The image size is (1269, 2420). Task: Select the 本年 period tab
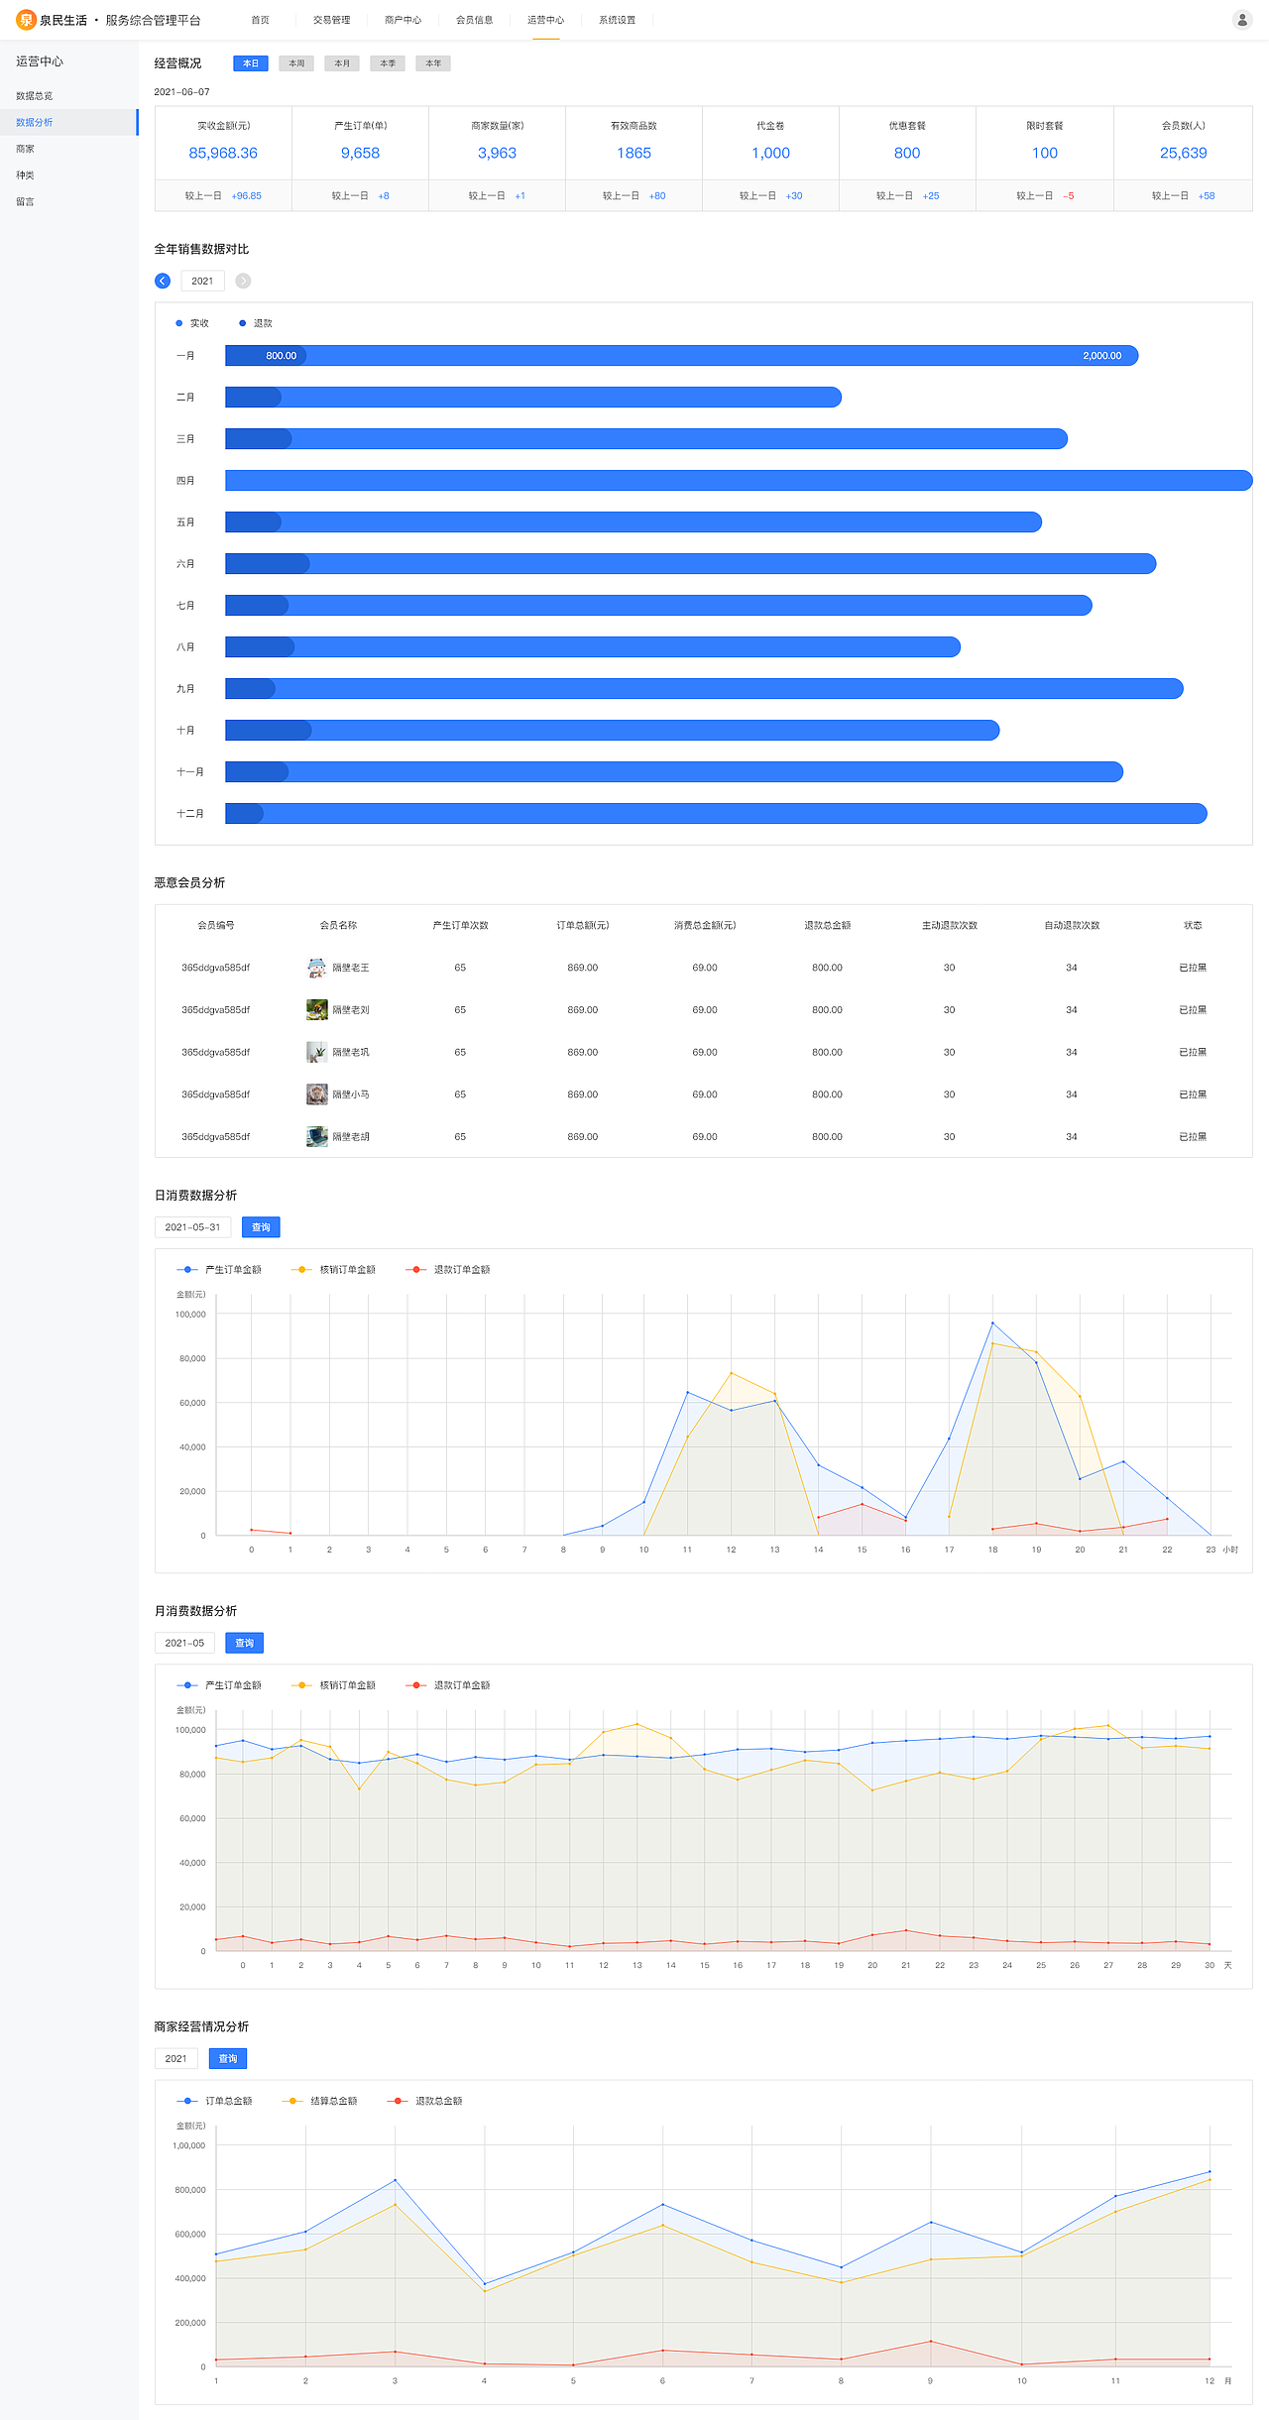click(433, 63)
